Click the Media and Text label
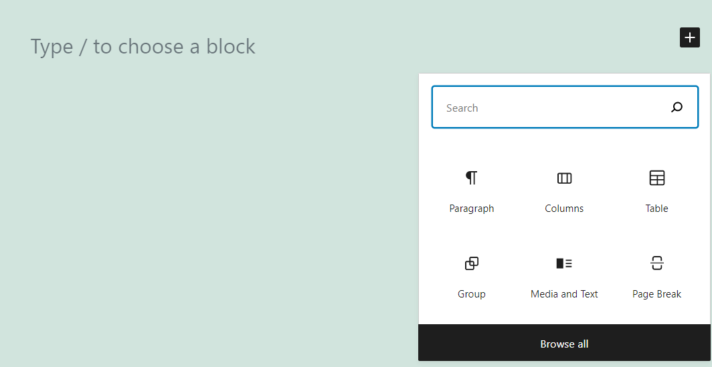Viewport: 712px width, 367px height. pos(564,294)
